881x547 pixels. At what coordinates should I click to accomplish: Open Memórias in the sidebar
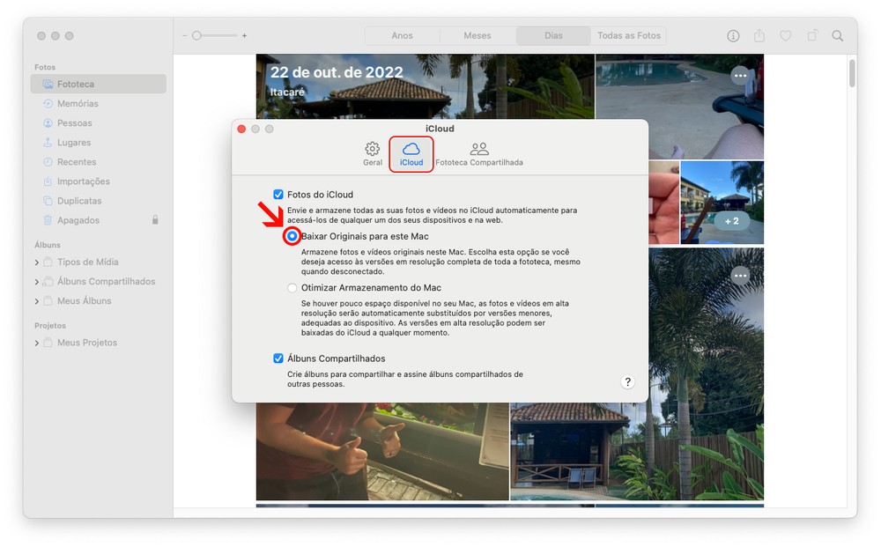[78, 104]
